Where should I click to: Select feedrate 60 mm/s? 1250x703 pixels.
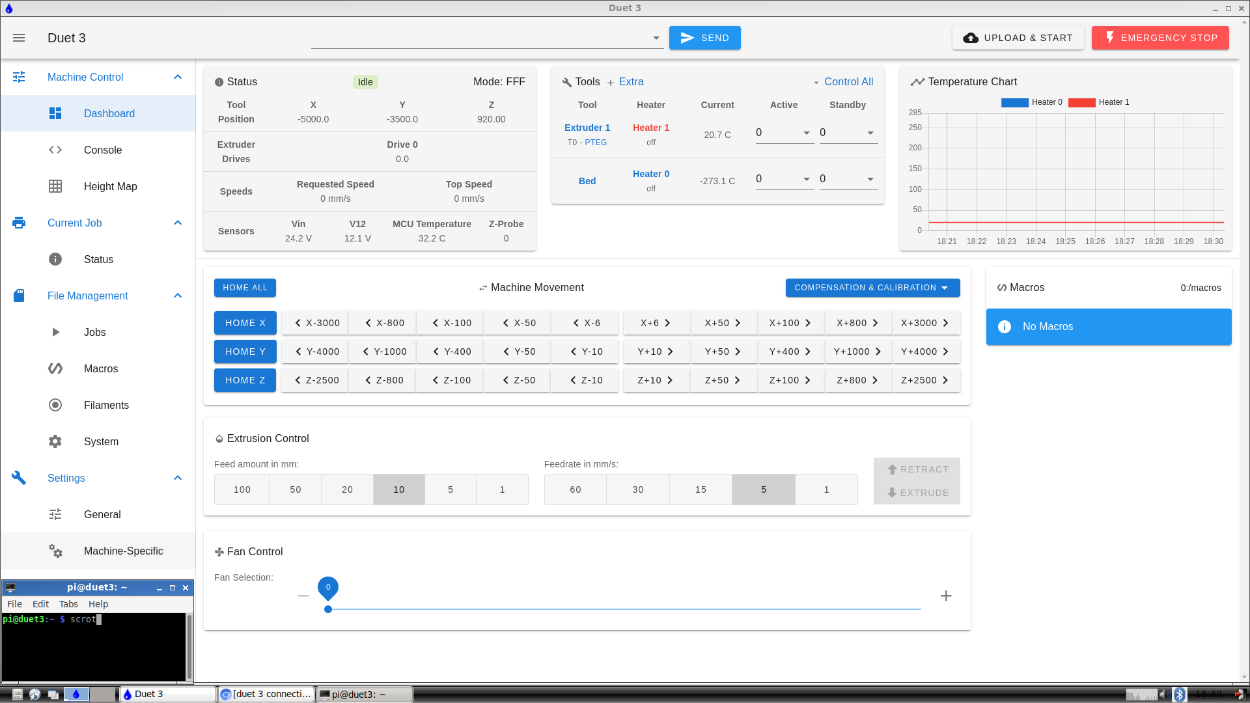click(x=576, y=489)
